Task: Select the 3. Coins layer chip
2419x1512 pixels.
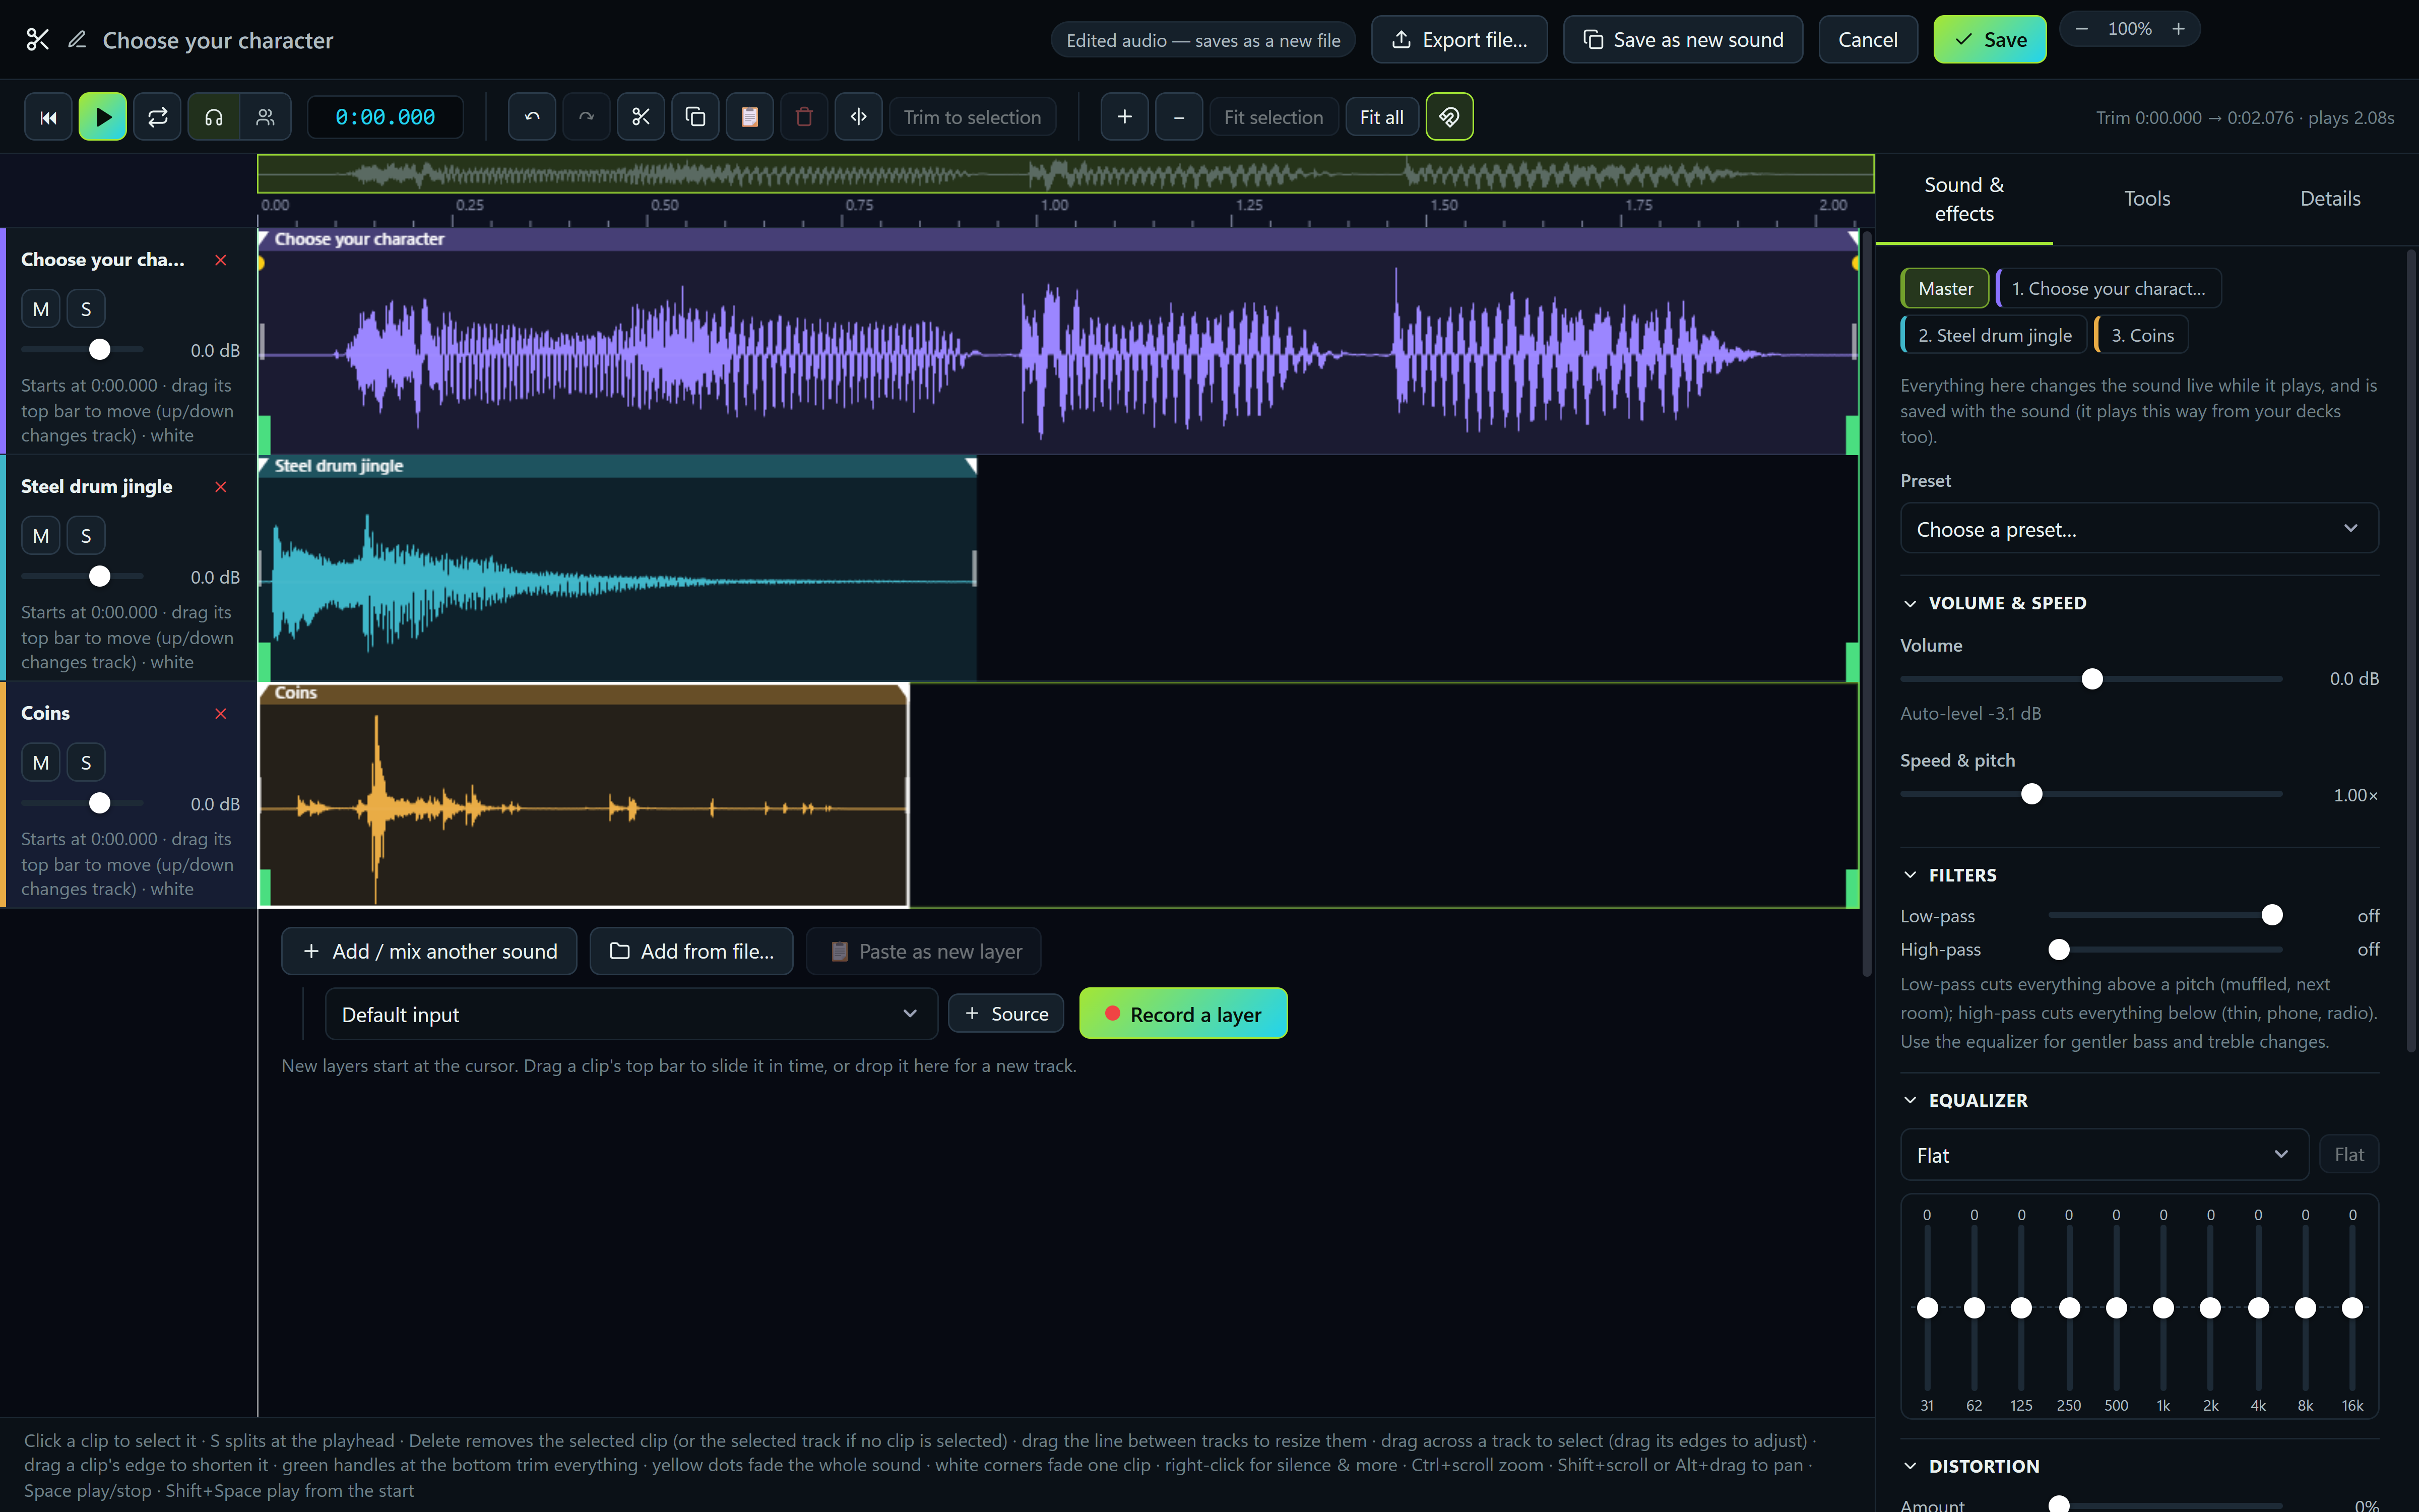Action: point(2141,335)
